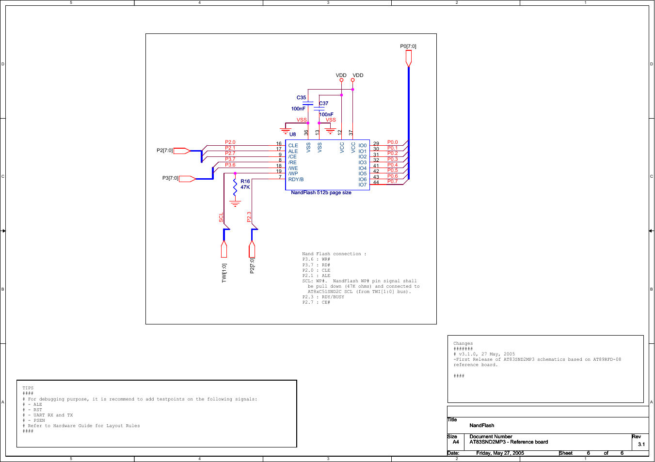Click the IO3 pin label
Image resolution: width=655 pixels, height=462 pixels.
click(363, 162)
